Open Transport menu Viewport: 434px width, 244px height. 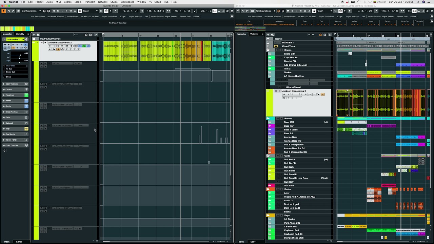click(x=90, y=2)
